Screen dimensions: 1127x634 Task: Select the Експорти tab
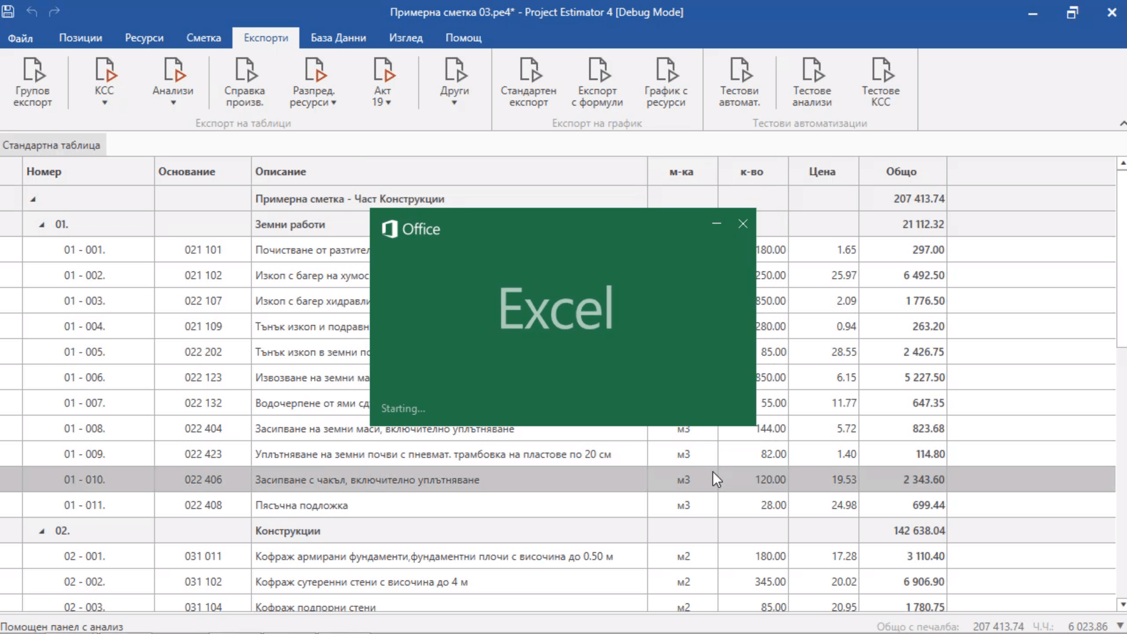266,38
